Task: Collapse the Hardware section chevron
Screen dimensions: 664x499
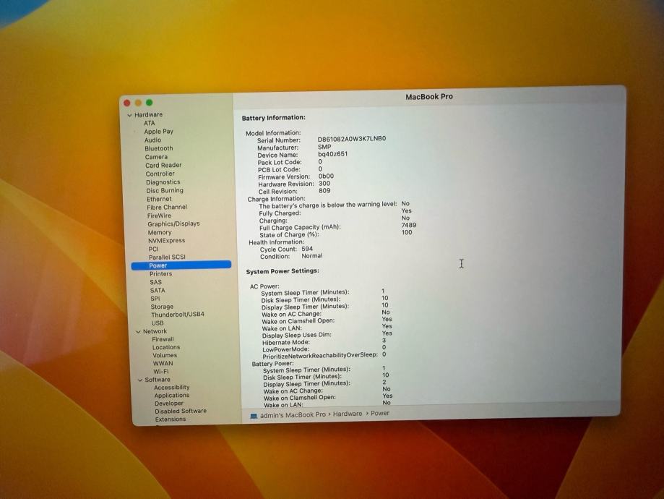Action: click(129, 115)
